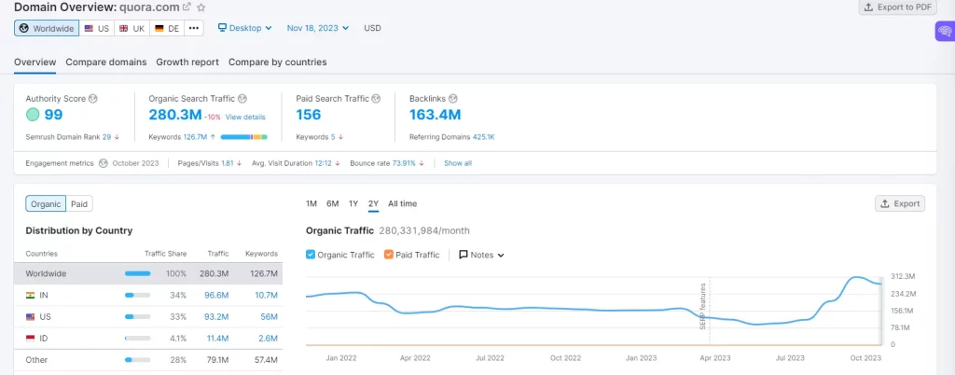Image resolution: width=955 pixels, height=375 pixels.
Task: Open Avg. Visit Duration 12:12 metric
Action: point(324,163)
